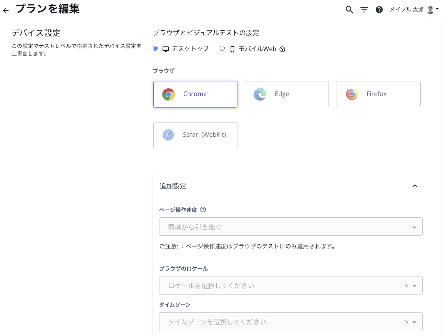Viewport: 443px width, 336px height.
Task: Click the デバイス設定 heading
Action: 36,33
